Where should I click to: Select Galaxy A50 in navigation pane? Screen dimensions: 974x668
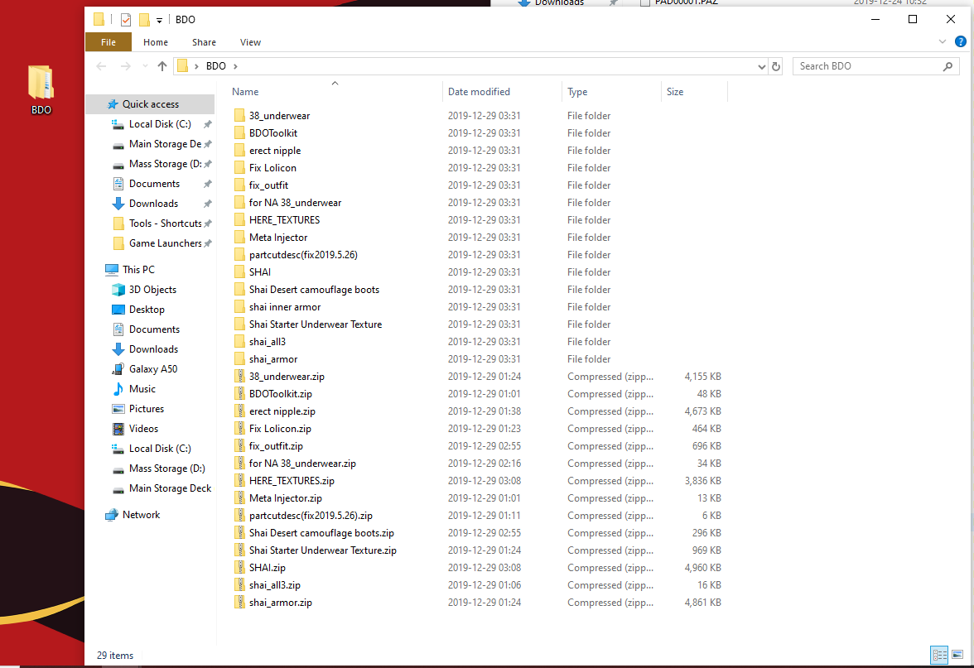[153, 369]
